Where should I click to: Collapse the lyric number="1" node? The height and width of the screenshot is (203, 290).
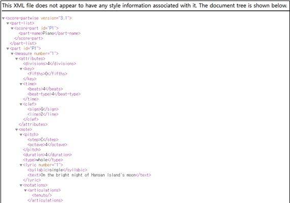coord(21,165)
